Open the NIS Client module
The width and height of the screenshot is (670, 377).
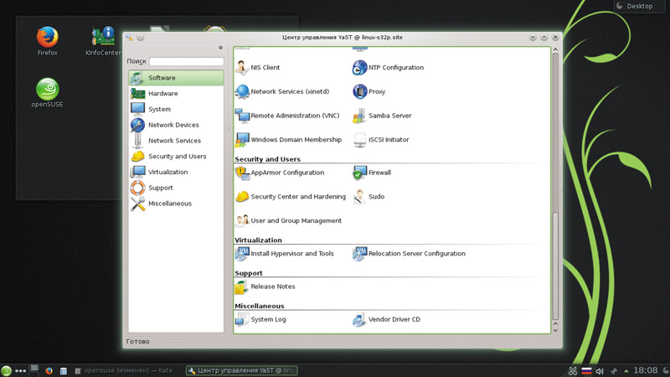tap(258, 68)
